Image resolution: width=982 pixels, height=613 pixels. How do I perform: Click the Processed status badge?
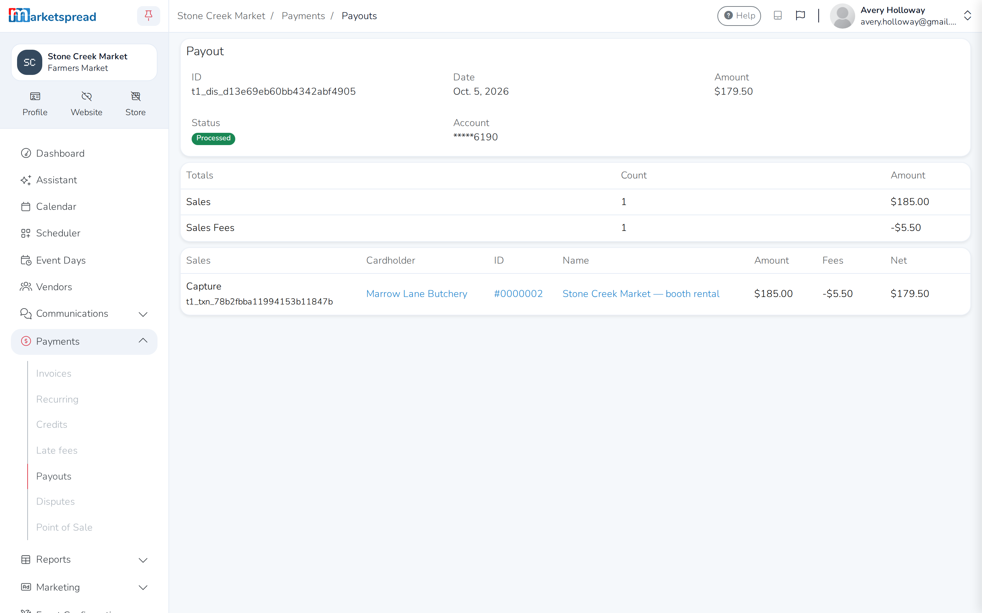213,138
